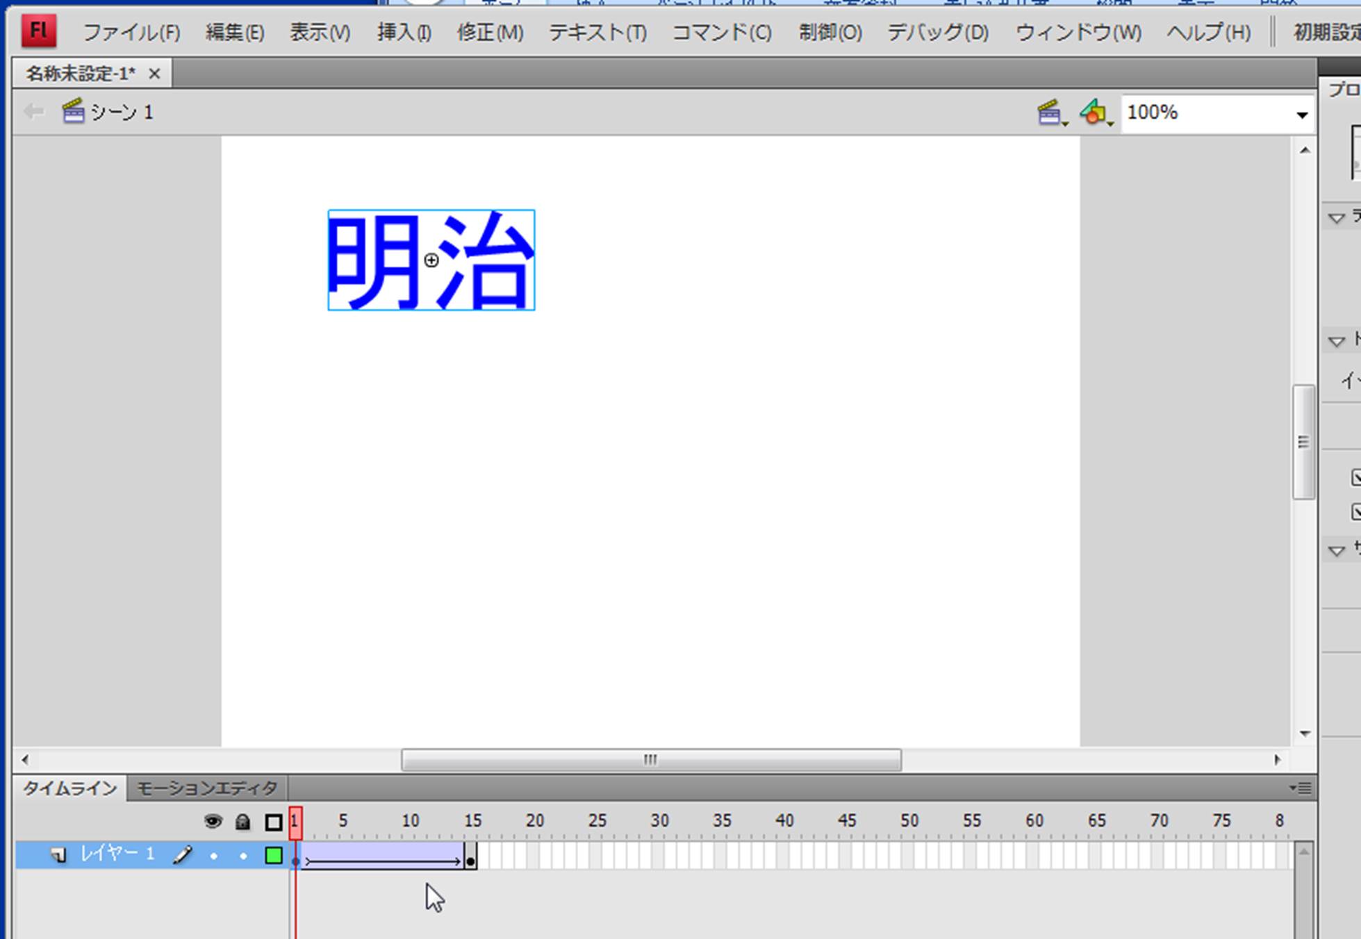
Task: Click the padlock icon in timeline header
Action: point(242,822)
